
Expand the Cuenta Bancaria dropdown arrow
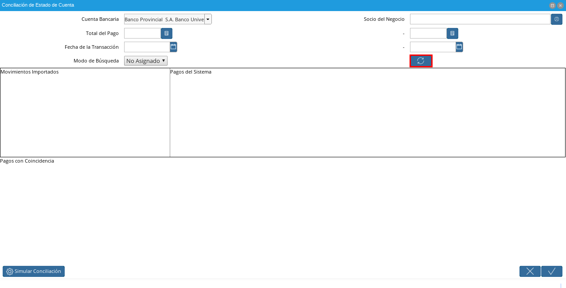point(208,19)
